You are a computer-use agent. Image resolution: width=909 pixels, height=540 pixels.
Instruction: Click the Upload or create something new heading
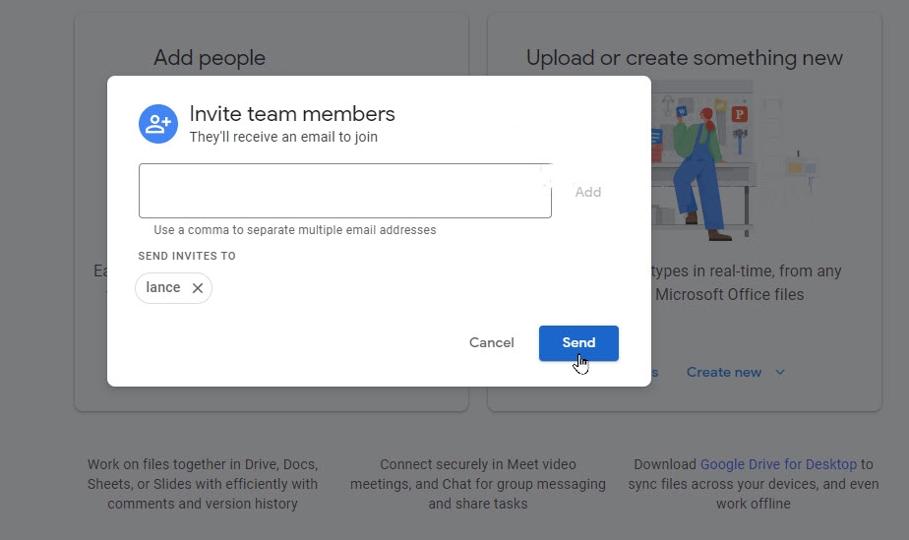click(684, 57)
